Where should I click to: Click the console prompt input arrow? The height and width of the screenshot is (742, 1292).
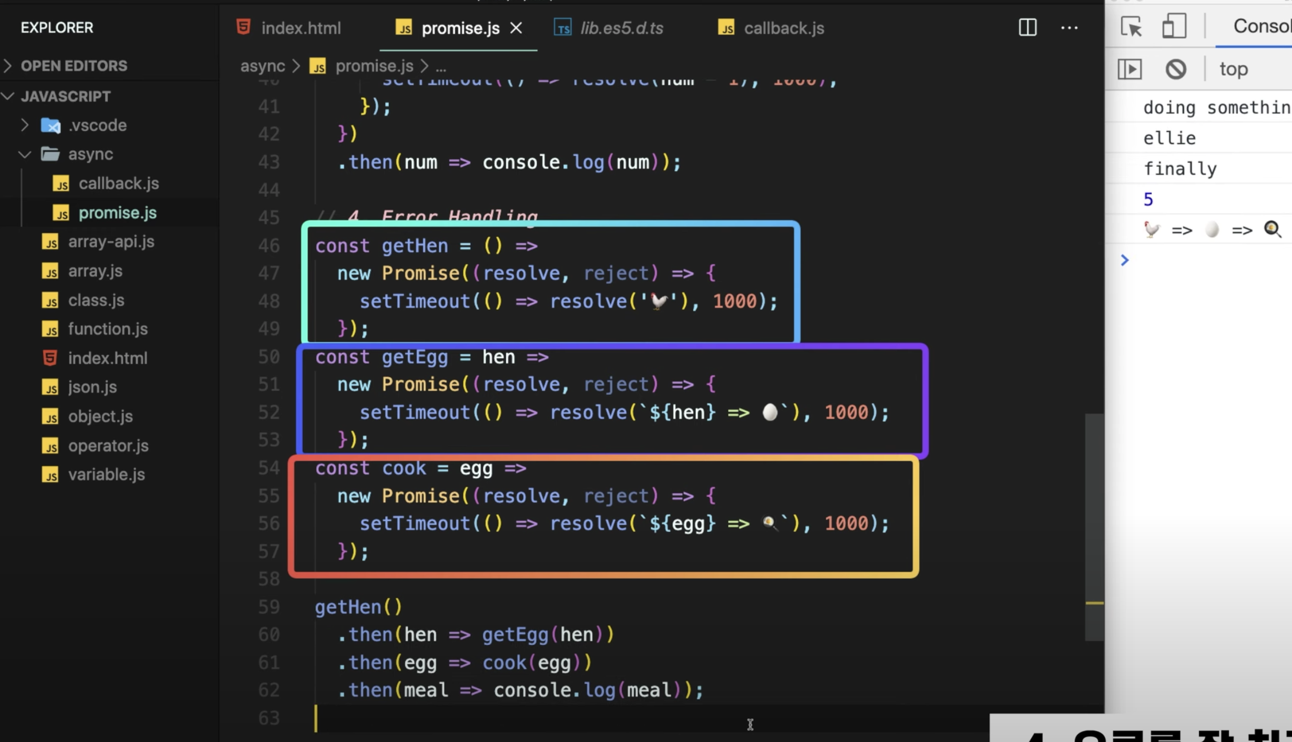click(x=1125, y=260)
